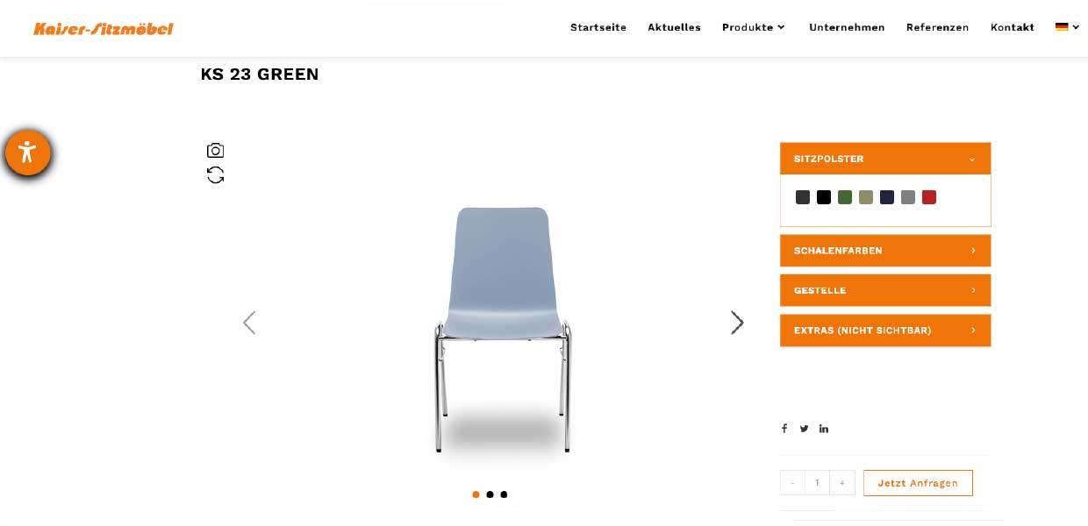Open the Produkte dropdown menu
Viewport: 1088px width, 526px height.
tap(753, 27)
